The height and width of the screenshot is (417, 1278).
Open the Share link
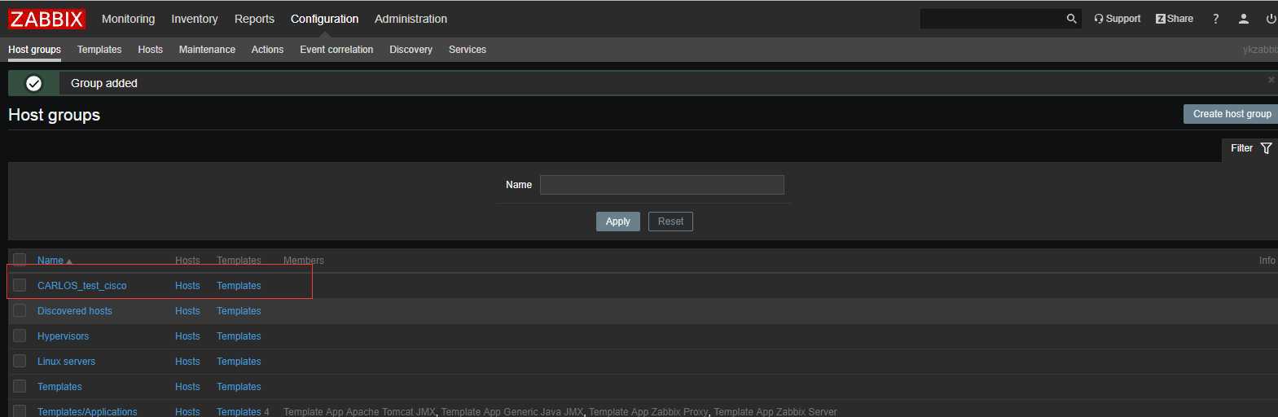click(1174, 19)
